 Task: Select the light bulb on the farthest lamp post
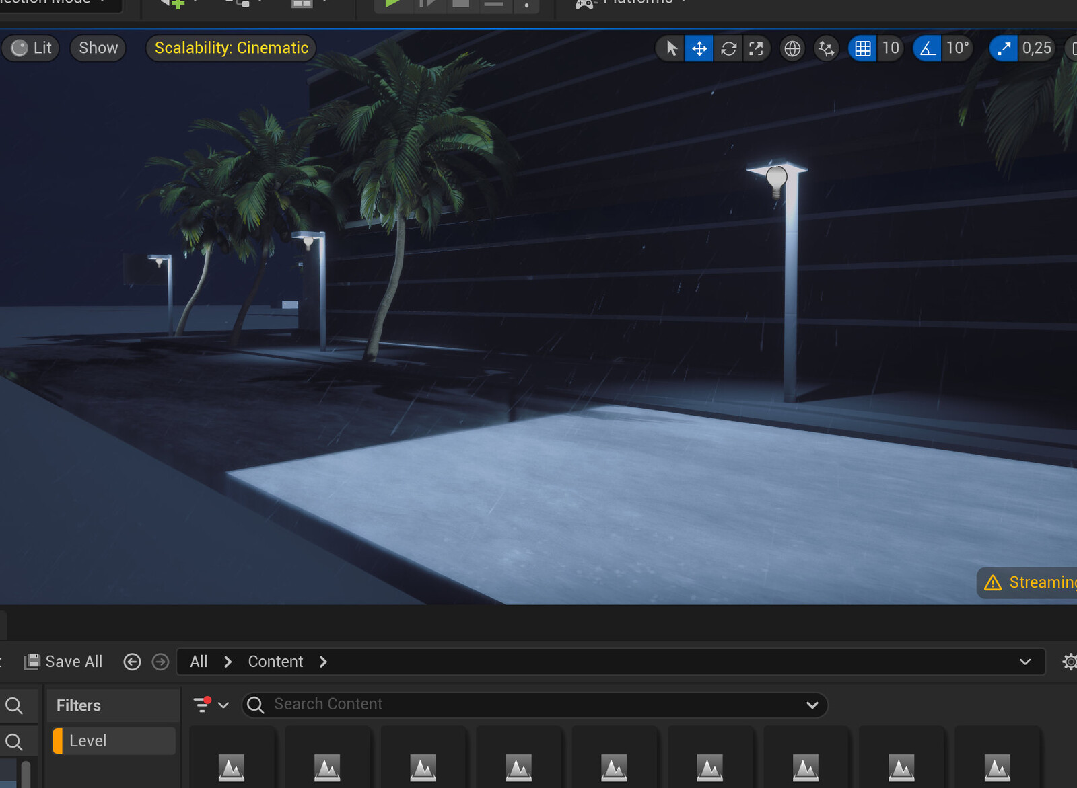[x=160, y=262]
